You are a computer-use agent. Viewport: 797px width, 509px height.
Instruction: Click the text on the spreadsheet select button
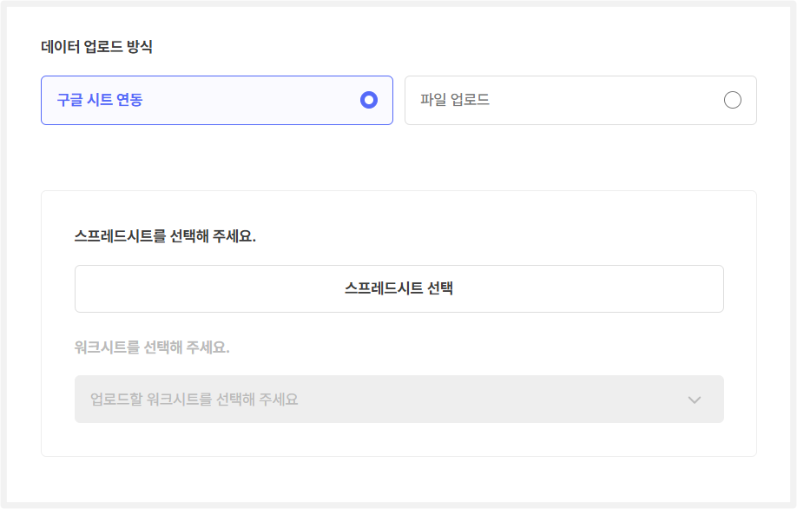(x=398, y=288)
